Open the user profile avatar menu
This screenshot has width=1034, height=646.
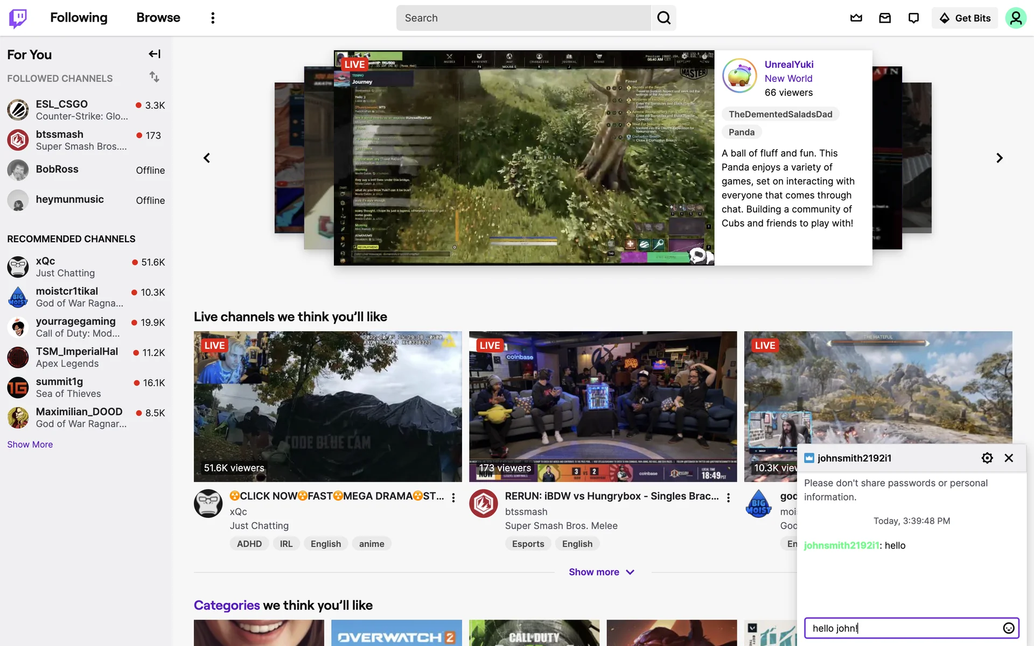click(x=1015, y=18)
